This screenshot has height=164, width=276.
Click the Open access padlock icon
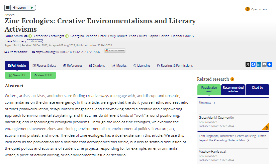[248, 9]
